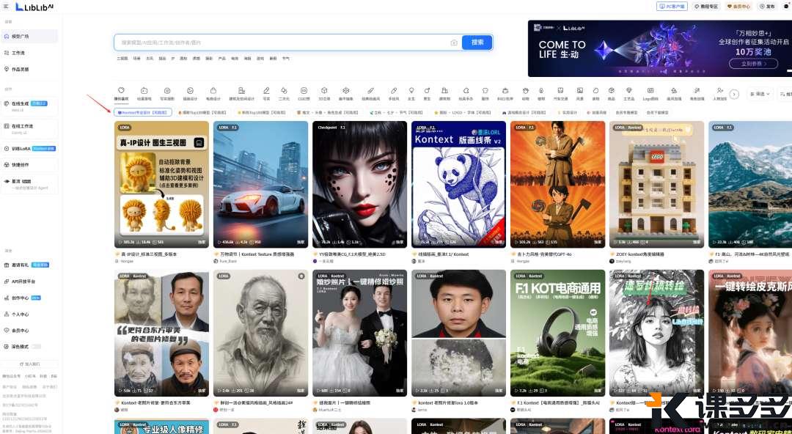Open the 真·IP设计 图生三视图 model card
The height and width of the screenshot is (434, 792).
point(161,185)
